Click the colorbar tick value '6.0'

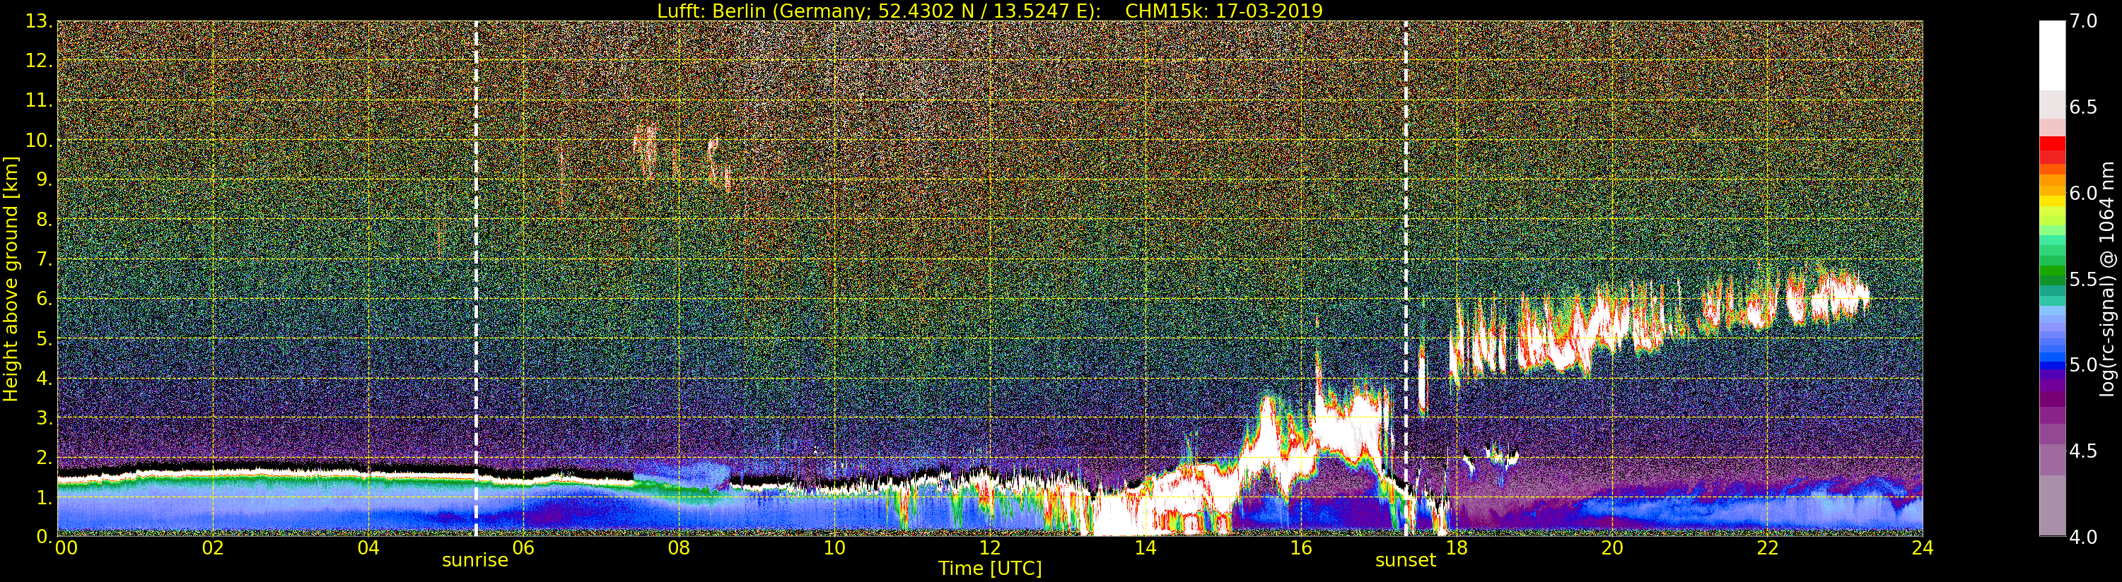tap(2083, 193)
